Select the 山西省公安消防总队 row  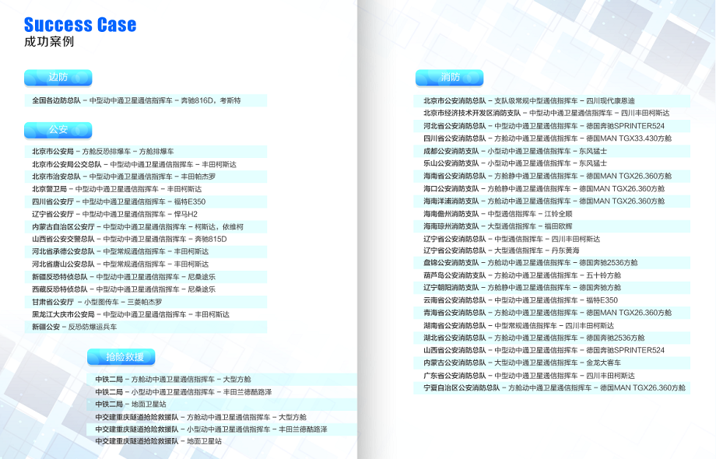[x=552, y=350]
